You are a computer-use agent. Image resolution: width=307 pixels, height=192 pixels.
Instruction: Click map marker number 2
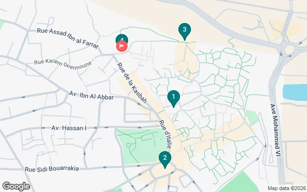point(165,159)
